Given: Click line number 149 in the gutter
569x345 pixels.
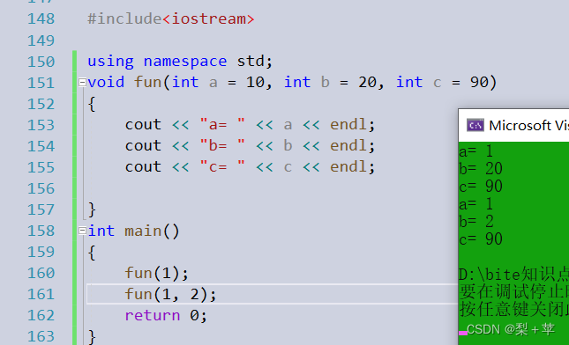Looking at the screenshot, I should 41,40.
